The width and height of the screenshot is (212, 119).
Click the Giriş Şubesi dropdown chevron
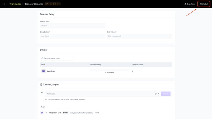pos(170,36)
